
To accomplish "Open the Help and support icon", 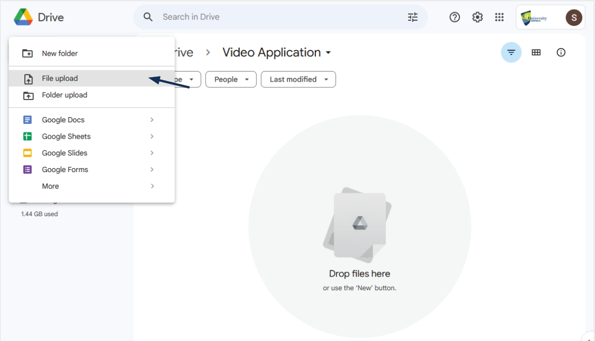I will click(x=455, y=17).
